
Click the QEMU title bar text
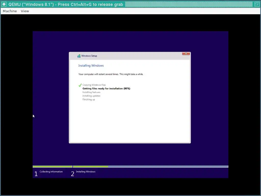pos(66,4)
